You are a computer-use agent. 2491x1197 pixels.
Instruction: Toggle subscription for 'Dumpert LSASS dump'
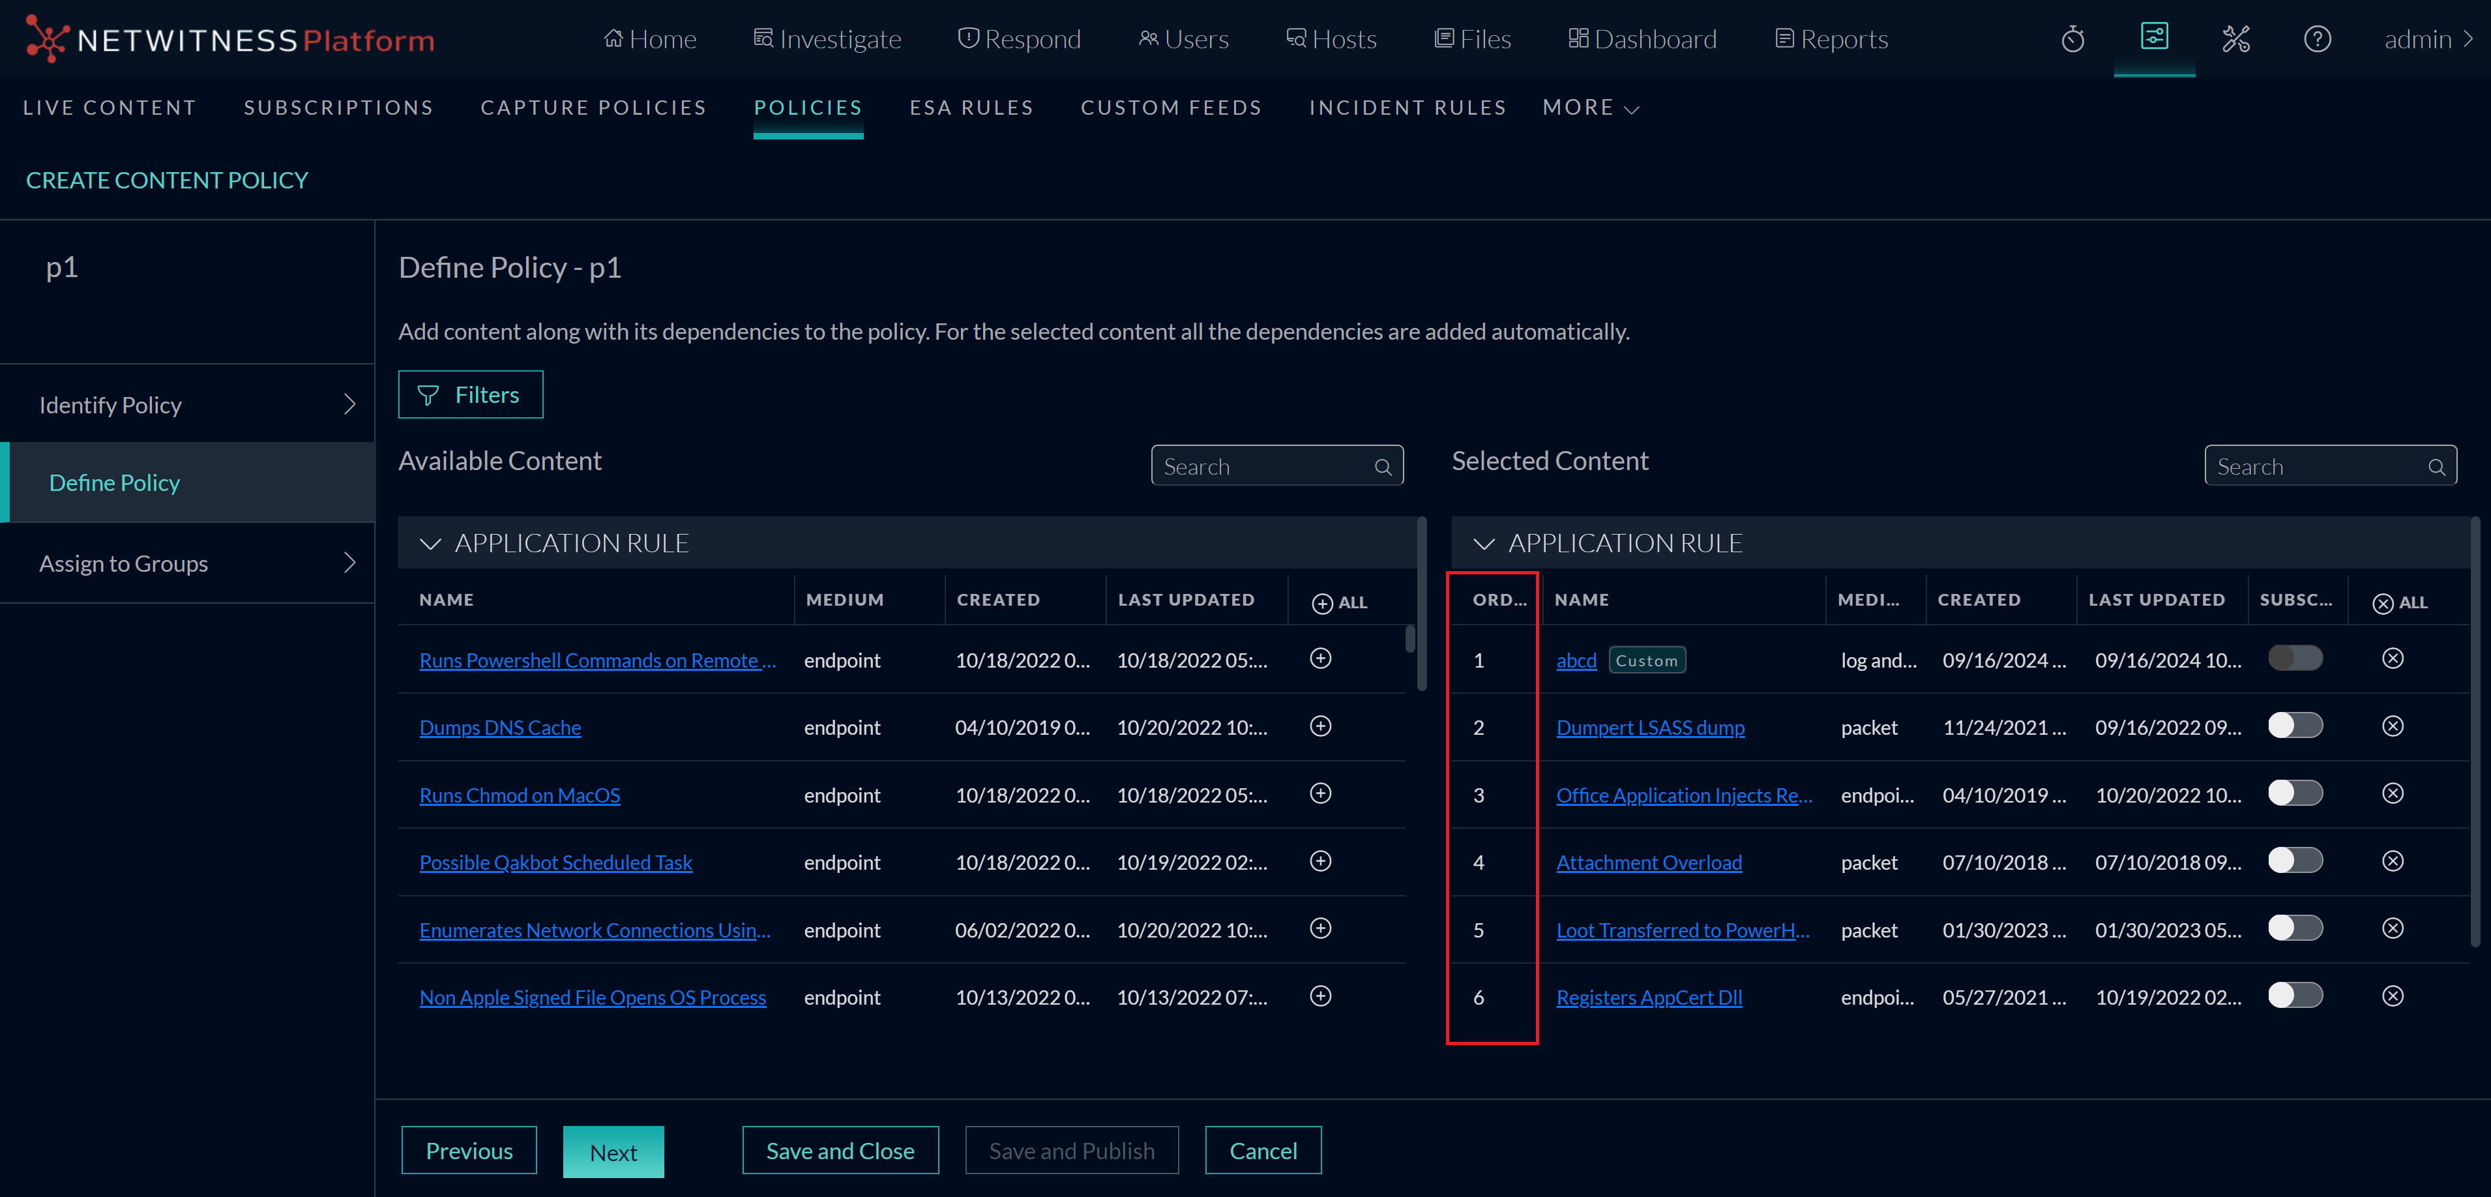(2295, 725)
